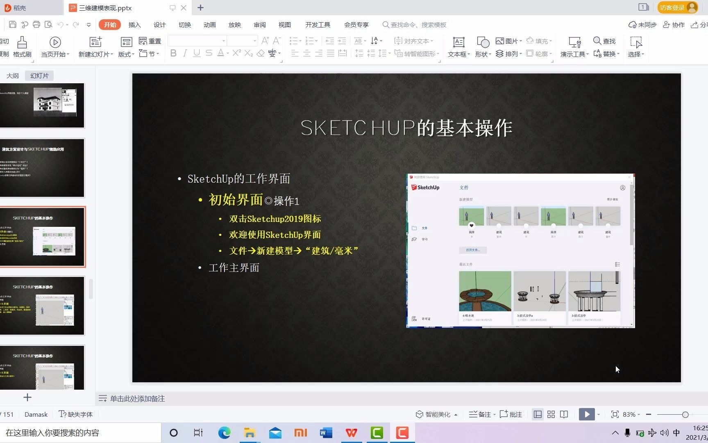708x443 pixels.
Task: Open print preview icon
Action: point(48,25)
